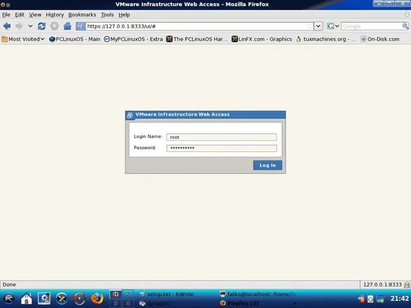
Task: Click the Stop loading icon
Action: coord(54,26)
